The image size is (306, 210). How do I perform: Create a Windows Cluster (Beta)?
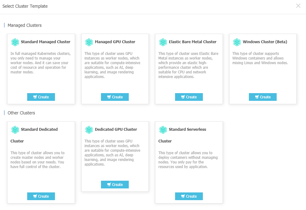[263, 97]
